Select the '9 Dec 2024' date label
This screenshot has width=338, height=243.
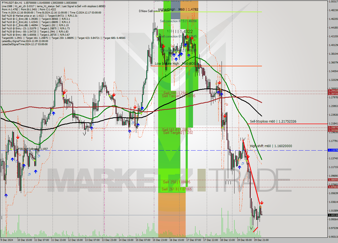click(x=7, y=240)
